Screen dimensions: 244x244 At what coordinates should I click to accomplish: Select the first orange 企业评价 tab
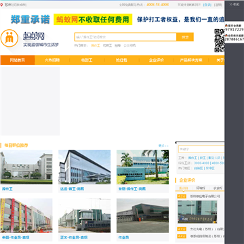[x=184, y=188]
